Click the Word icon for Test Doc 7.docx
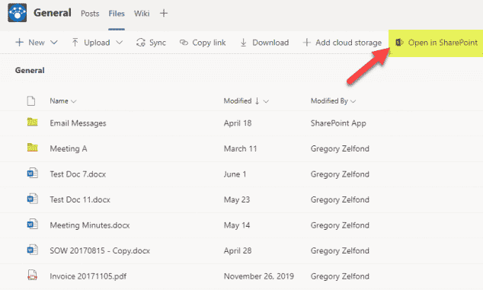 point(32,174)
